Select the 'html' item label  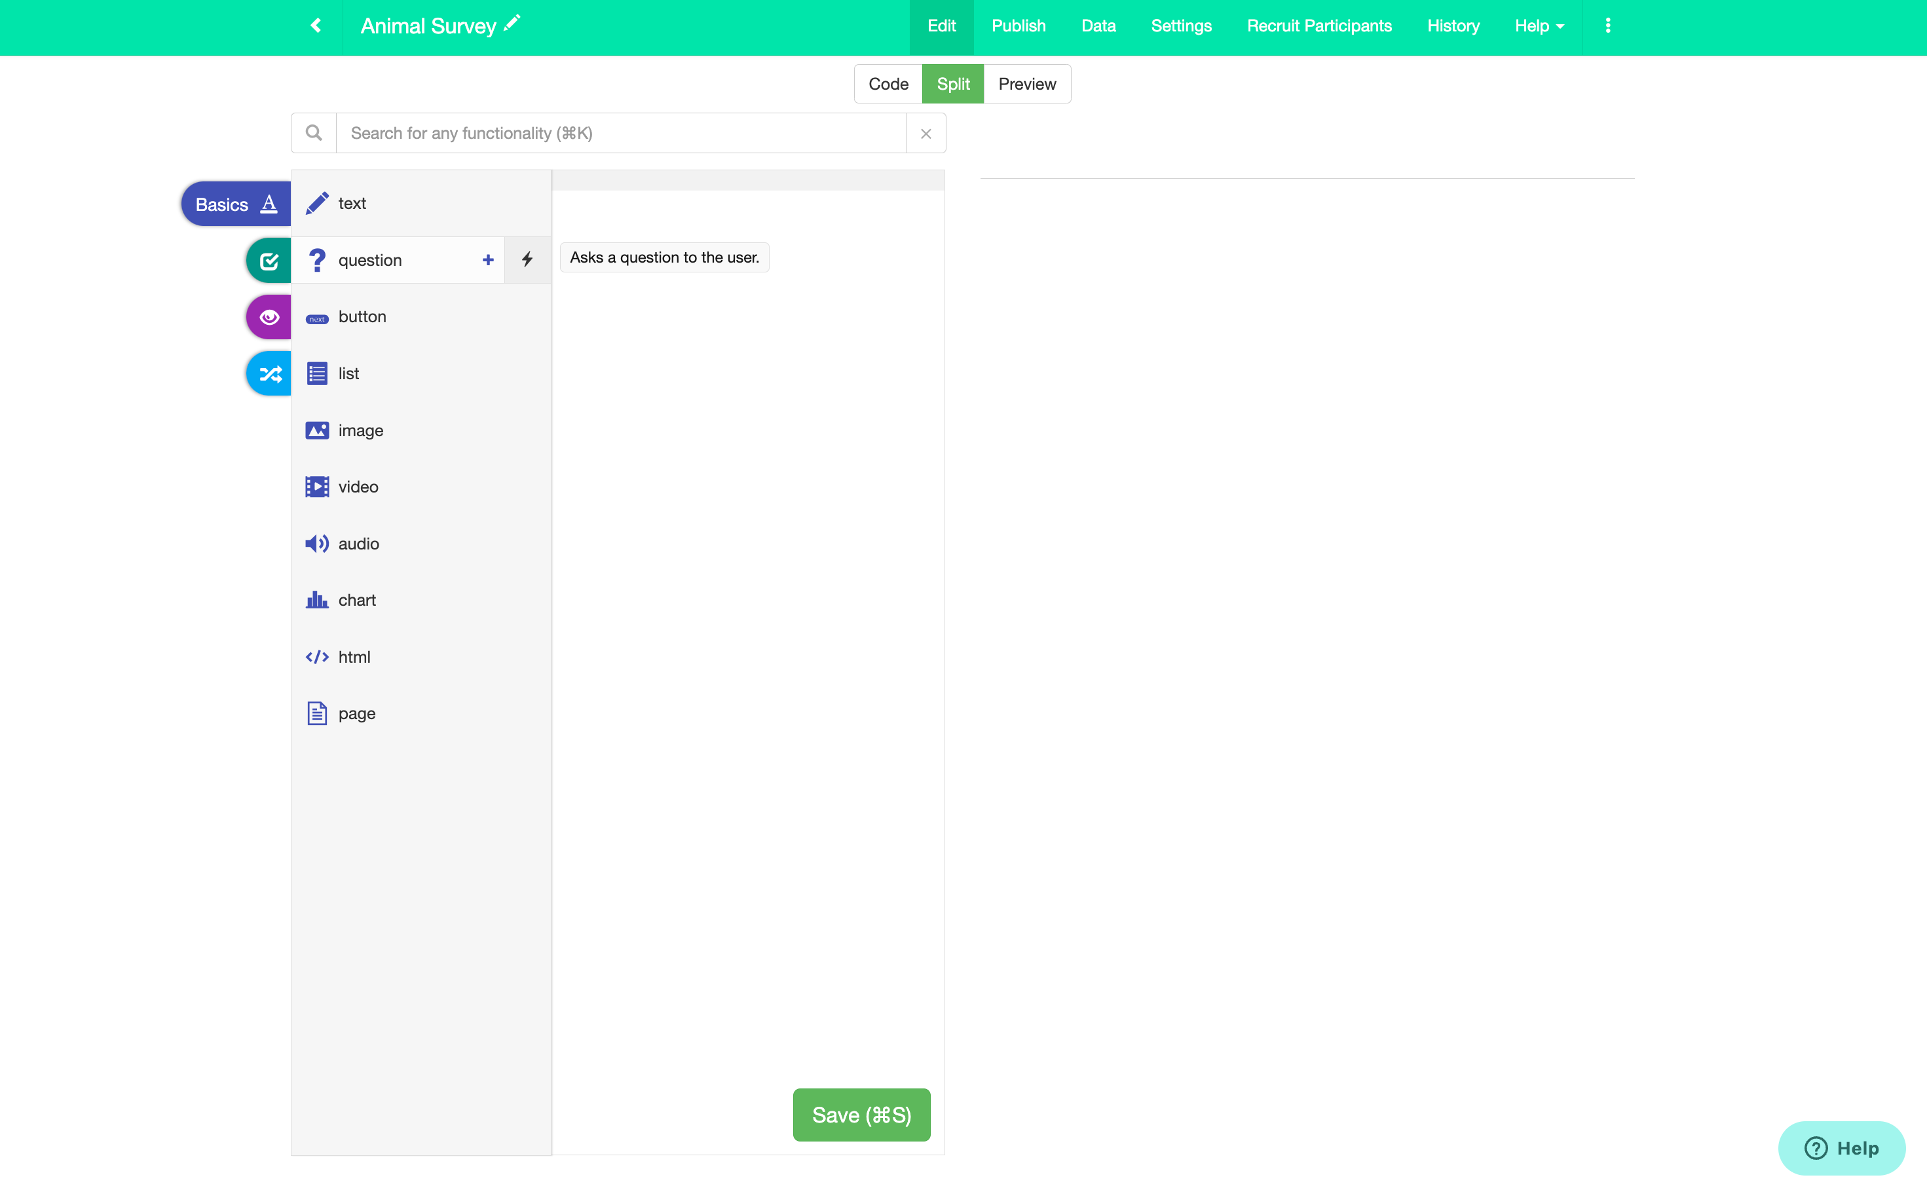354,657
